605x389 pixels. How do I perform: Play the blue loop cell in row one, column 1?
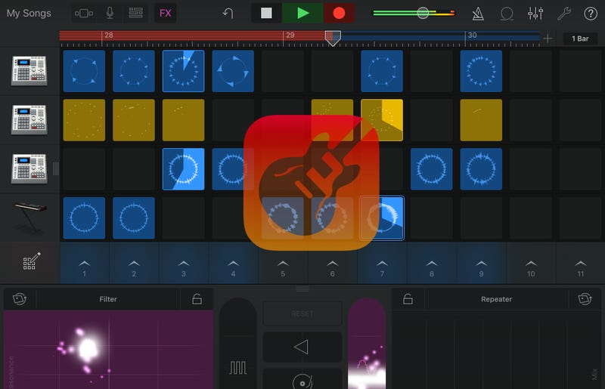click(84, 71)
